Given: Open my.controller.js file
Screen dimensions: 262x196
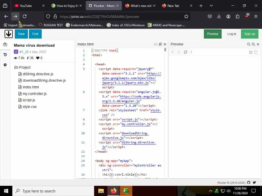Looking at the screenshot, I should coord(35,94).
